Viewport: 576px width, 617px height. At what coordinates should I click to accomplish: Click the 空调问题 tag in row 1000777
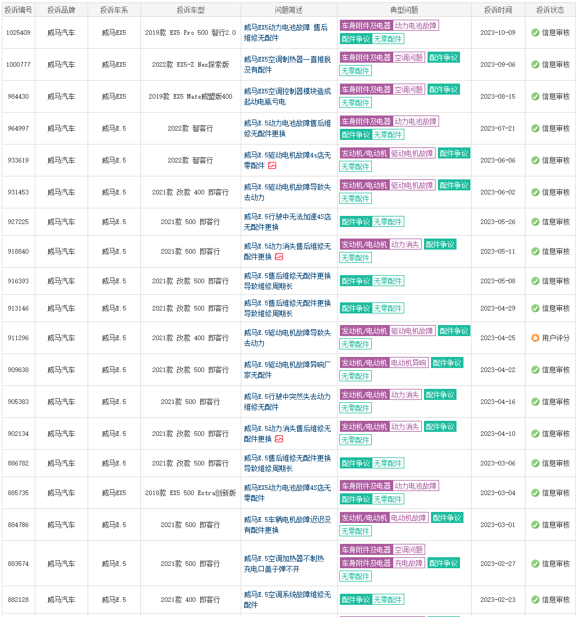point(409,57)
